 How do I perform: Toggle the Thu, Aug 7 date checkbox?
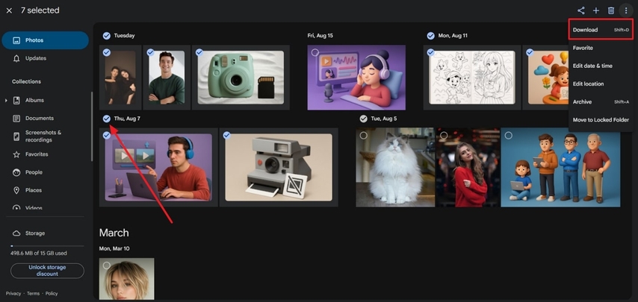[107, 119]
